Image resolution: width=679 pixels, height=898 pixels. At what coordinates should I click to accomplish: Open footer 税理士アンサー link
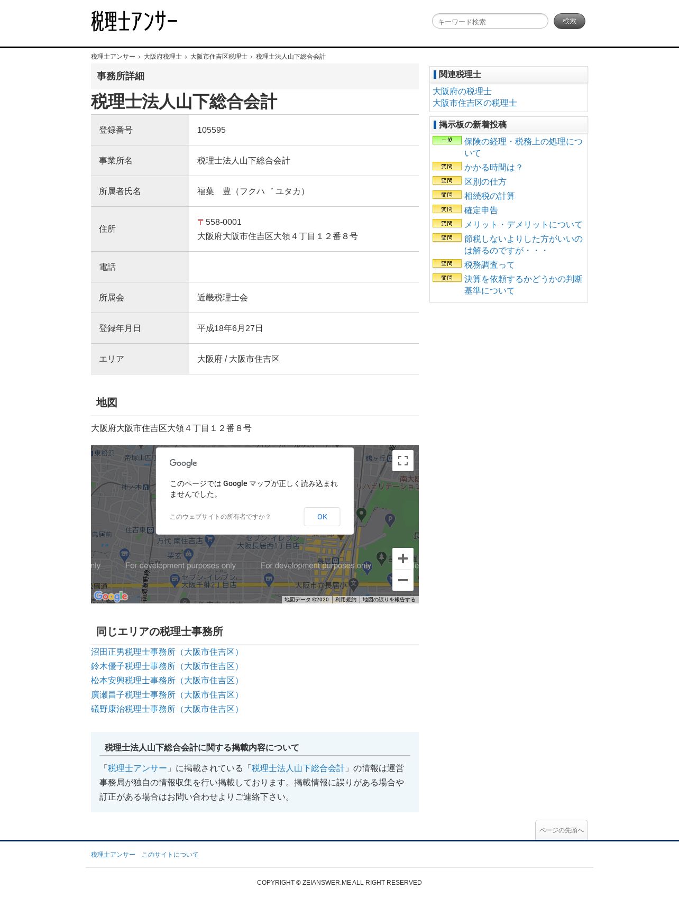tap(113, 855)
